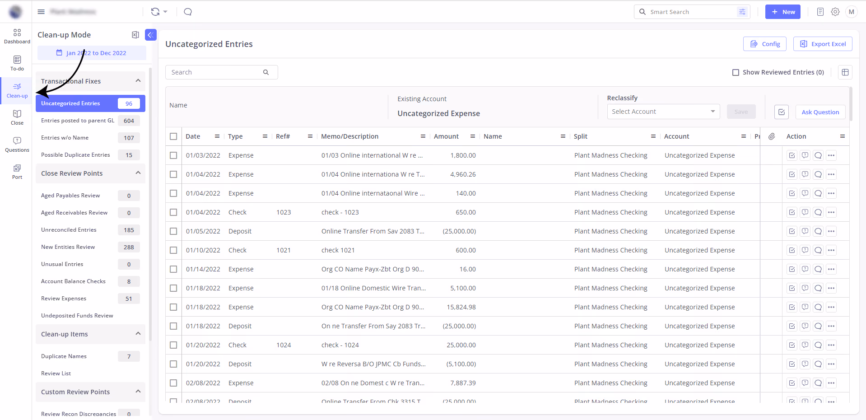
Task: Open the hamburger menu icon
Action: (41, 12)
